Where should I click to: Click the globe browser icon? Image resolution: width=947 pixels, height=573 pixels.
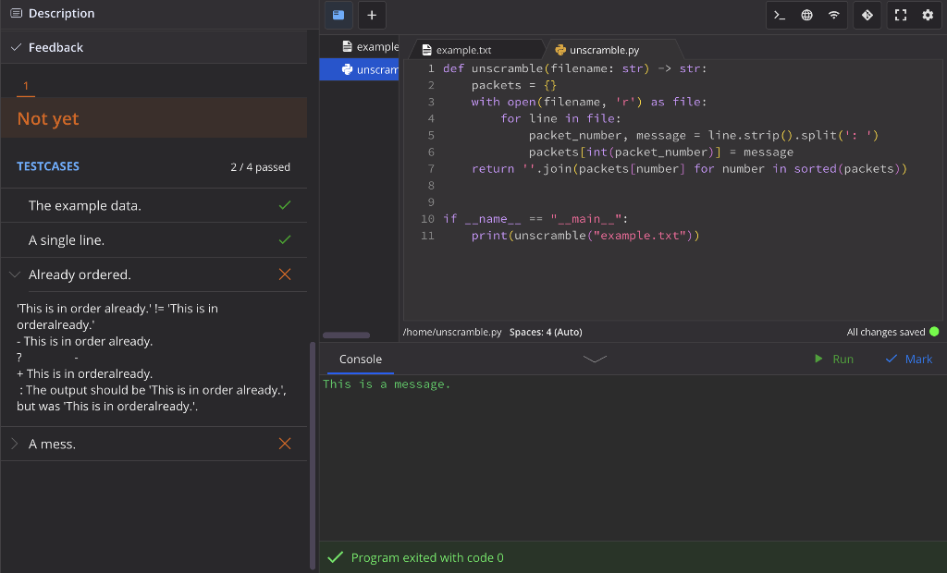(806, 15)
